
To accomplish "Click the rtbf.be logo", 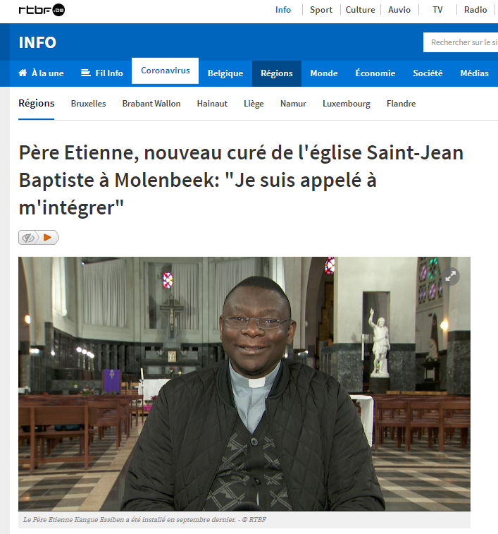I will 42,10.
